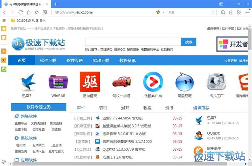Reload the page with the refresh icon
This screenshot has width=252, height=166.
pos(20,12)
